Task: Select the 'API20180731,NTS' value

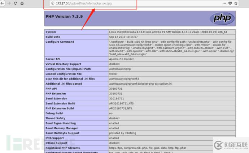Action: click(121, 109)
